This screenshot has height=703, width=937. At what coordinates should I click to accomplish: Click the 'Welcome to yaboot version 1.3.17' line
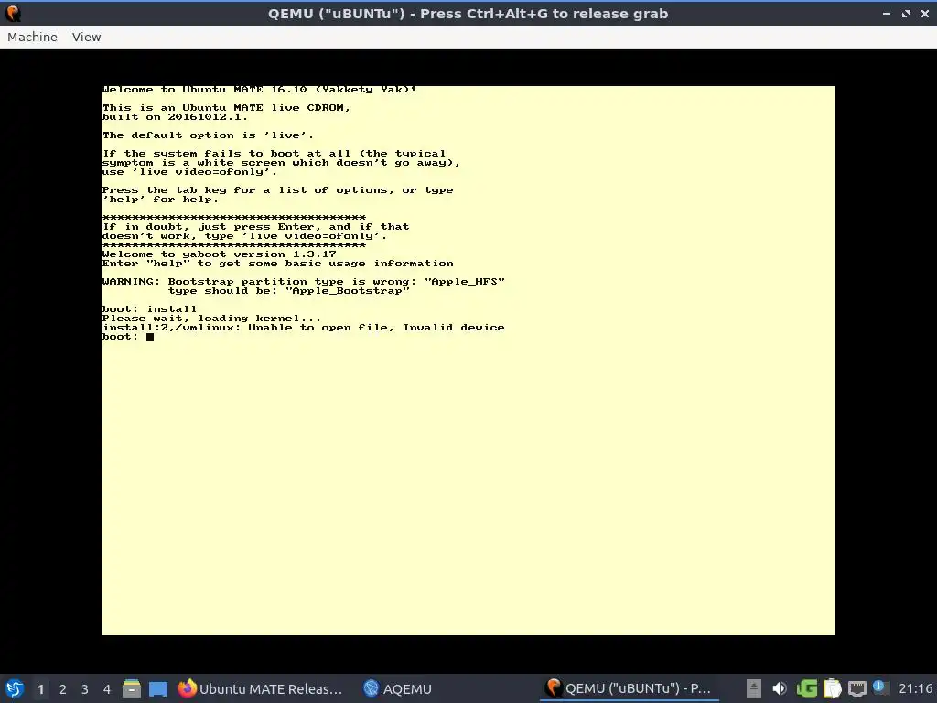220,254
